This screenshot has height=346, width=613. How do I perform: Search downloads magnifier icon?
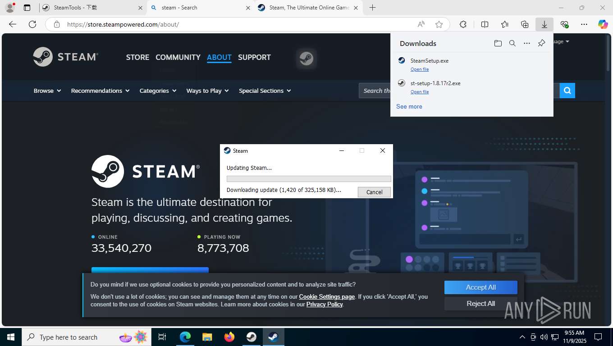[x=512, y=43]
